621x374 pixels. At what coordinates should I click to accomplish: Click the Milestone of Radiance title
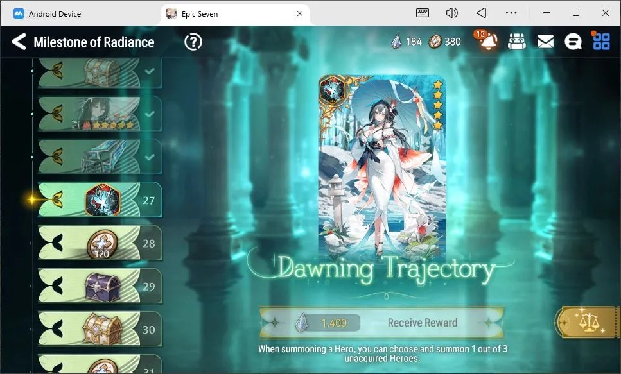click(x=94, y=42)
